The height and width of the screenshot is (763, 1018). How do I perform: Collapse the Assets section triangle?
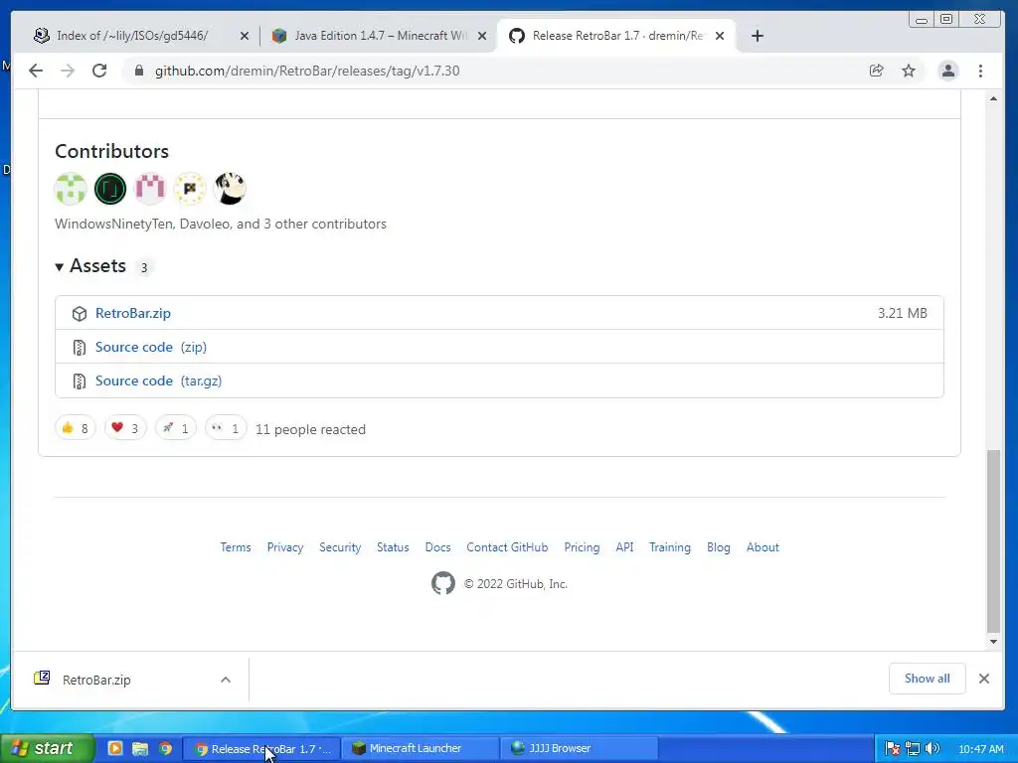point(59,266)
